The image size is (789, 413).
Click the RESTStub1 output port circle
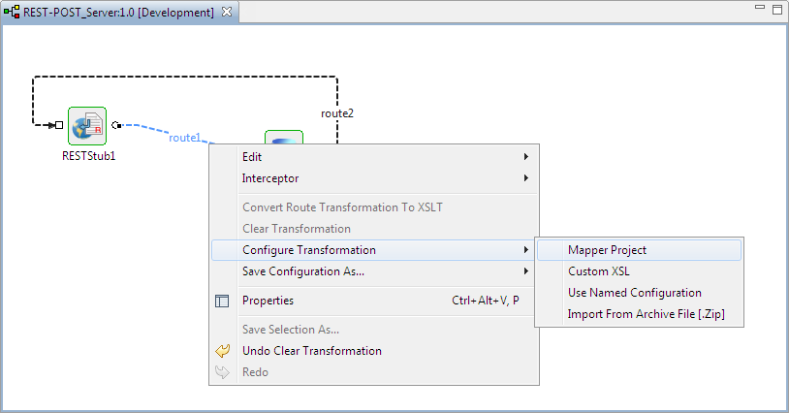point(116,125)
